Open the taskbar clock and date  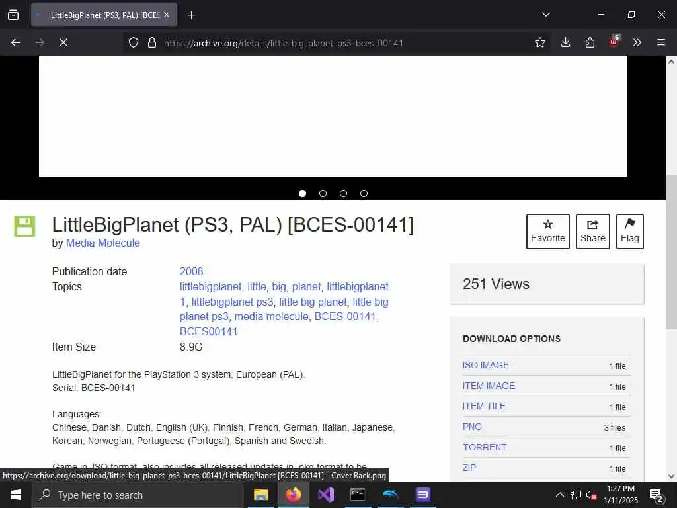[620, 495]
